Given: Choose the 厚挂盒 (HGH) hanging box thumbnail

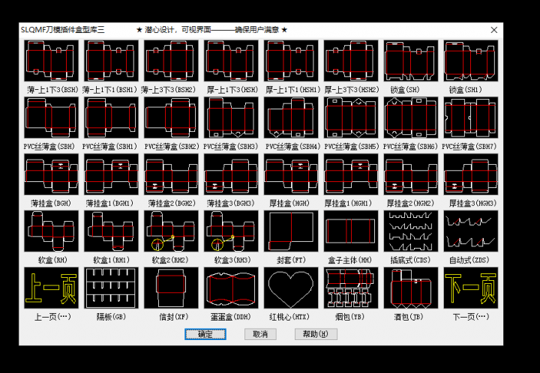Looking at the screenshot, I should tap(291, 175).
